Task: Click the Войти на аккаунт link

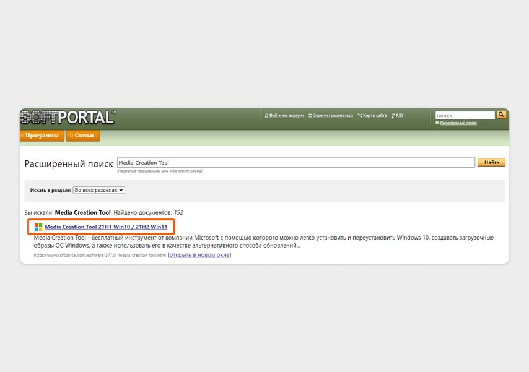Action: pos(286,115)
